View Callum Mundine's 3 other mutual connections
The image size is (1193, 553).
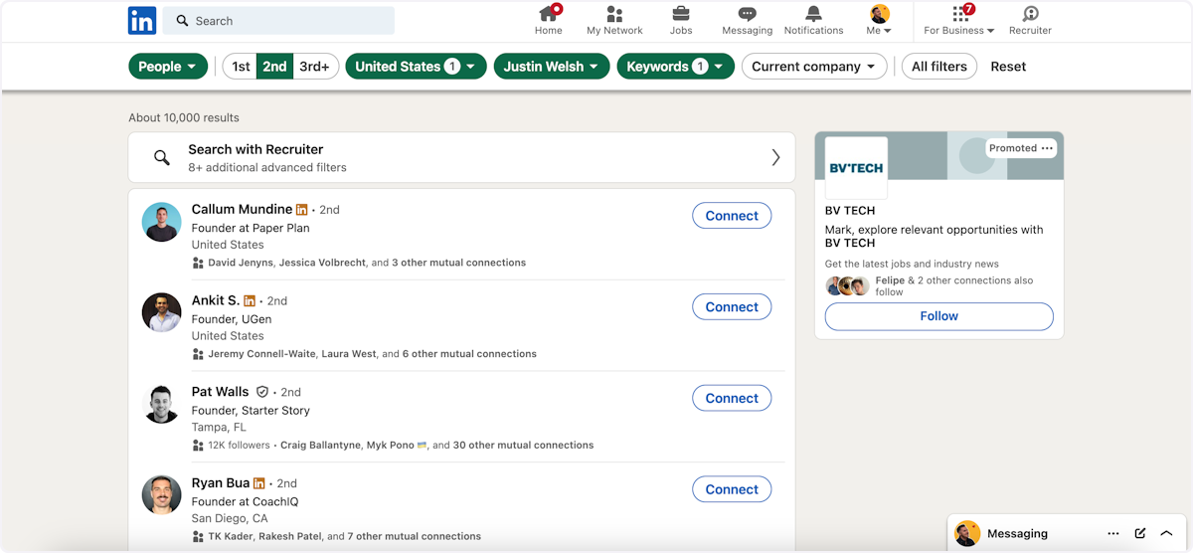pyautogui.click(x=458, y=263)
